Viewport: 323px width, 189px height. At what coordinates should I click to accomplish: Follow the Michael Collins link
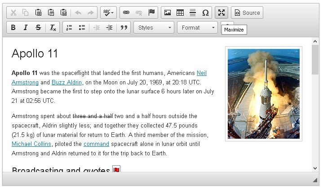[x=31, y=144]
